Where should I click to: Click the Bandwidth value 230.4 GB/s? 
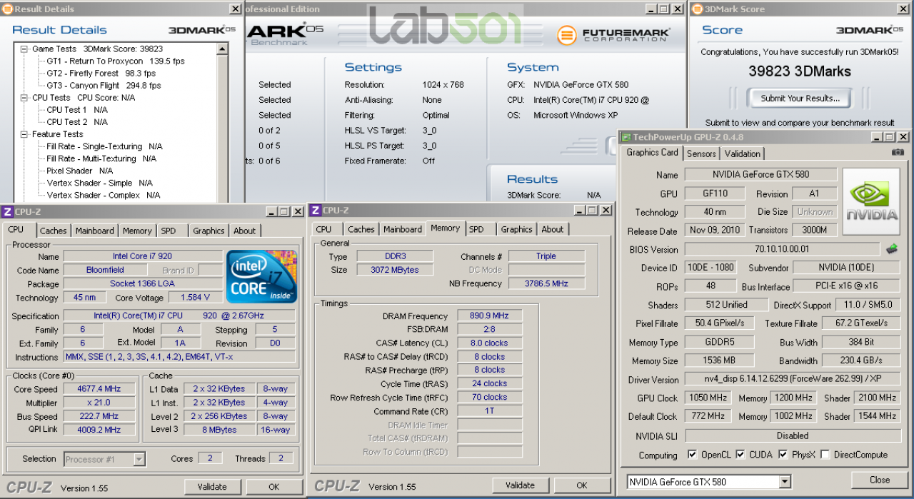tap(861, 361)
